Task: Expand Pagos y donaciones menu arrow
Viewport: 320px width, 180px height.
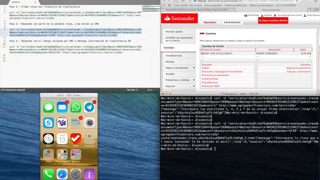Action: tap(194, 68)
